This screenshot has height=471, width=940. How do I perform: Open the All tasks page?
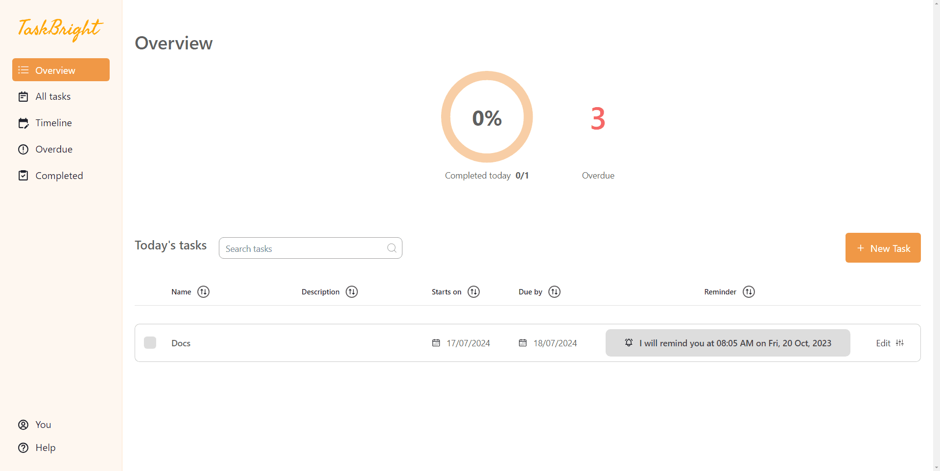pyautogui.click(x=53, y=97)
